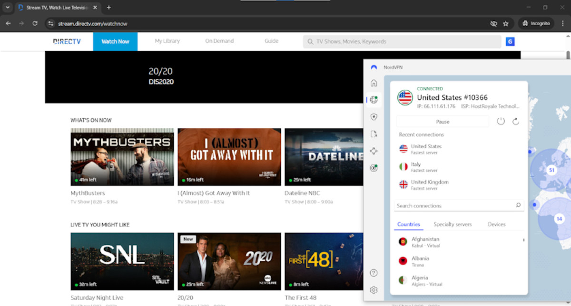571x306 pixels.
Task: Open the MythBusters thumbnail
Action: coord(122,157)
